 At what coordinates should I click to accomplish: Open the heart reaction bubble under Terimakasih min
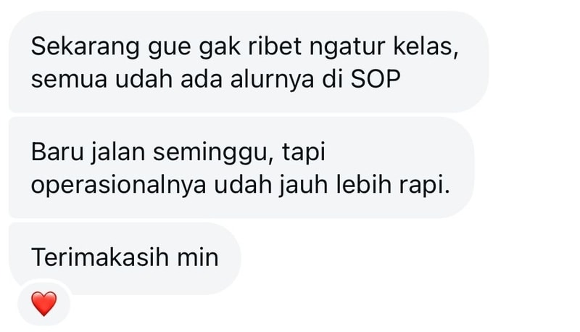44,303
